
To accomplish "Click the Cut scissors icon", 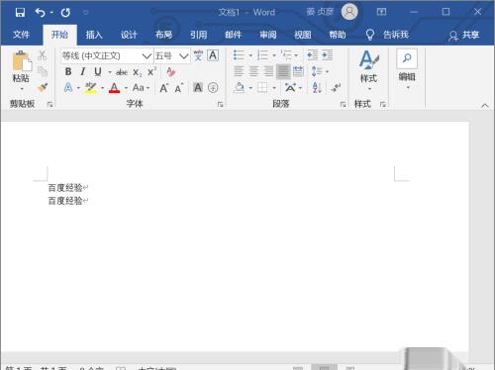I will (43, 55).
